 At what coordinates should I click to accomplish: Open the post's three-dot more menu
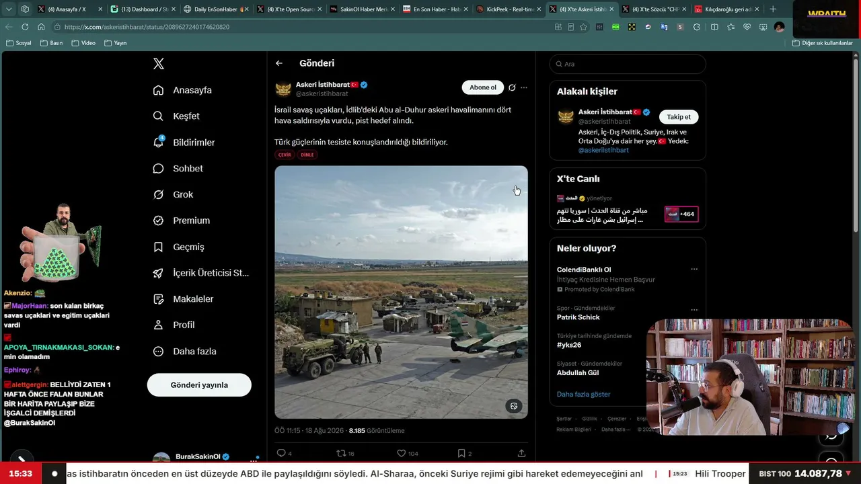524,87
